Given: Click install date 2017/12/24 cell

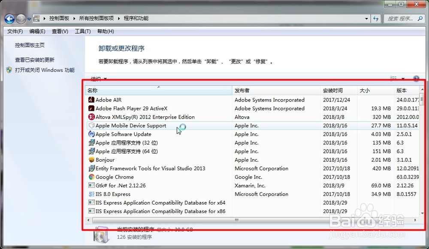Looking at the screenshot, I should pyautogui.click(x=336, y=100).
